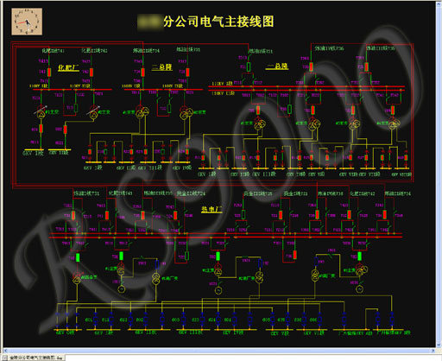Click the horizontal scrollbar right arrow
This screenshot has width=442, height=361.
tap(433, 351)
